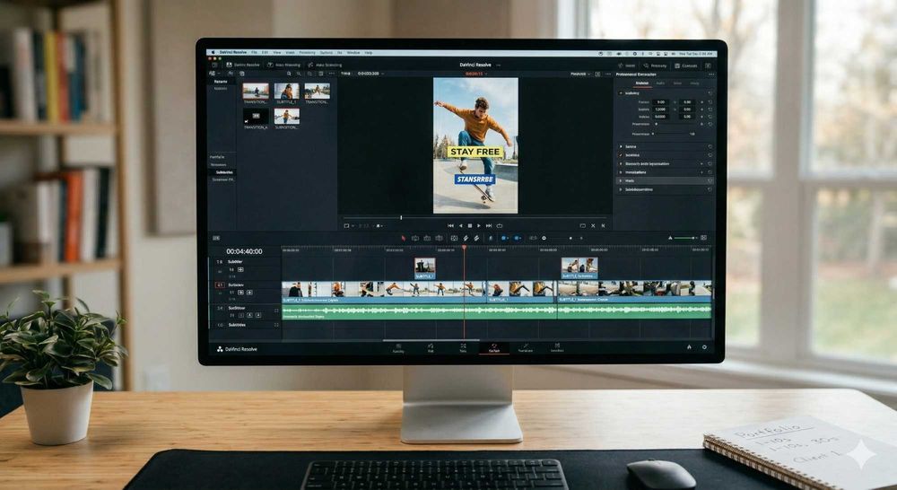The image size is (897, 490).
Task: Select the red-highlighted video track number
Action: tap(220, 285)
